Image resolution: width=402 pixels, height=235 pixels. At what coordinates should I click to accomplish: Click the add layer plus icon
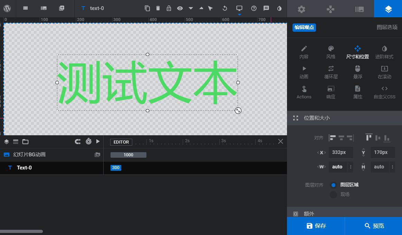pos(61,8)
